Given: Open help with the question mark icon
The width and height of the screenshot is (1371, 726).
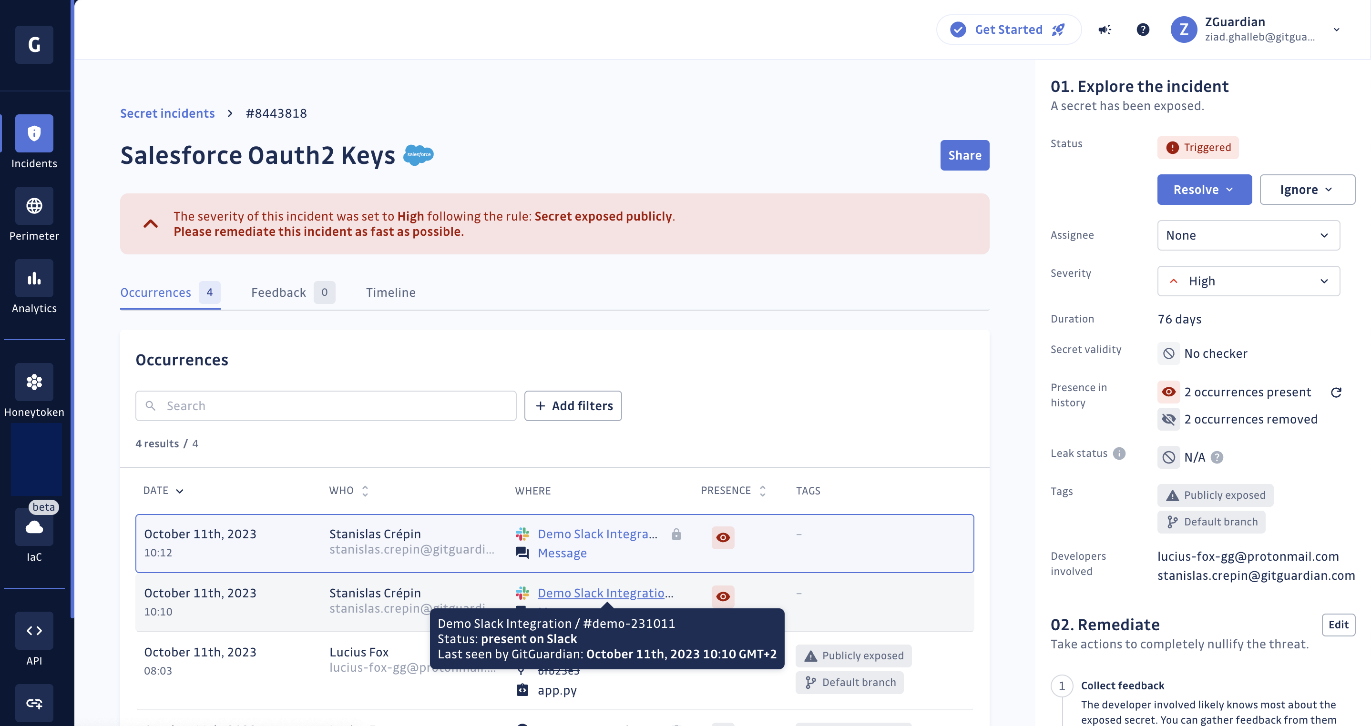Looking at the screenshot, I should 1143,30.
